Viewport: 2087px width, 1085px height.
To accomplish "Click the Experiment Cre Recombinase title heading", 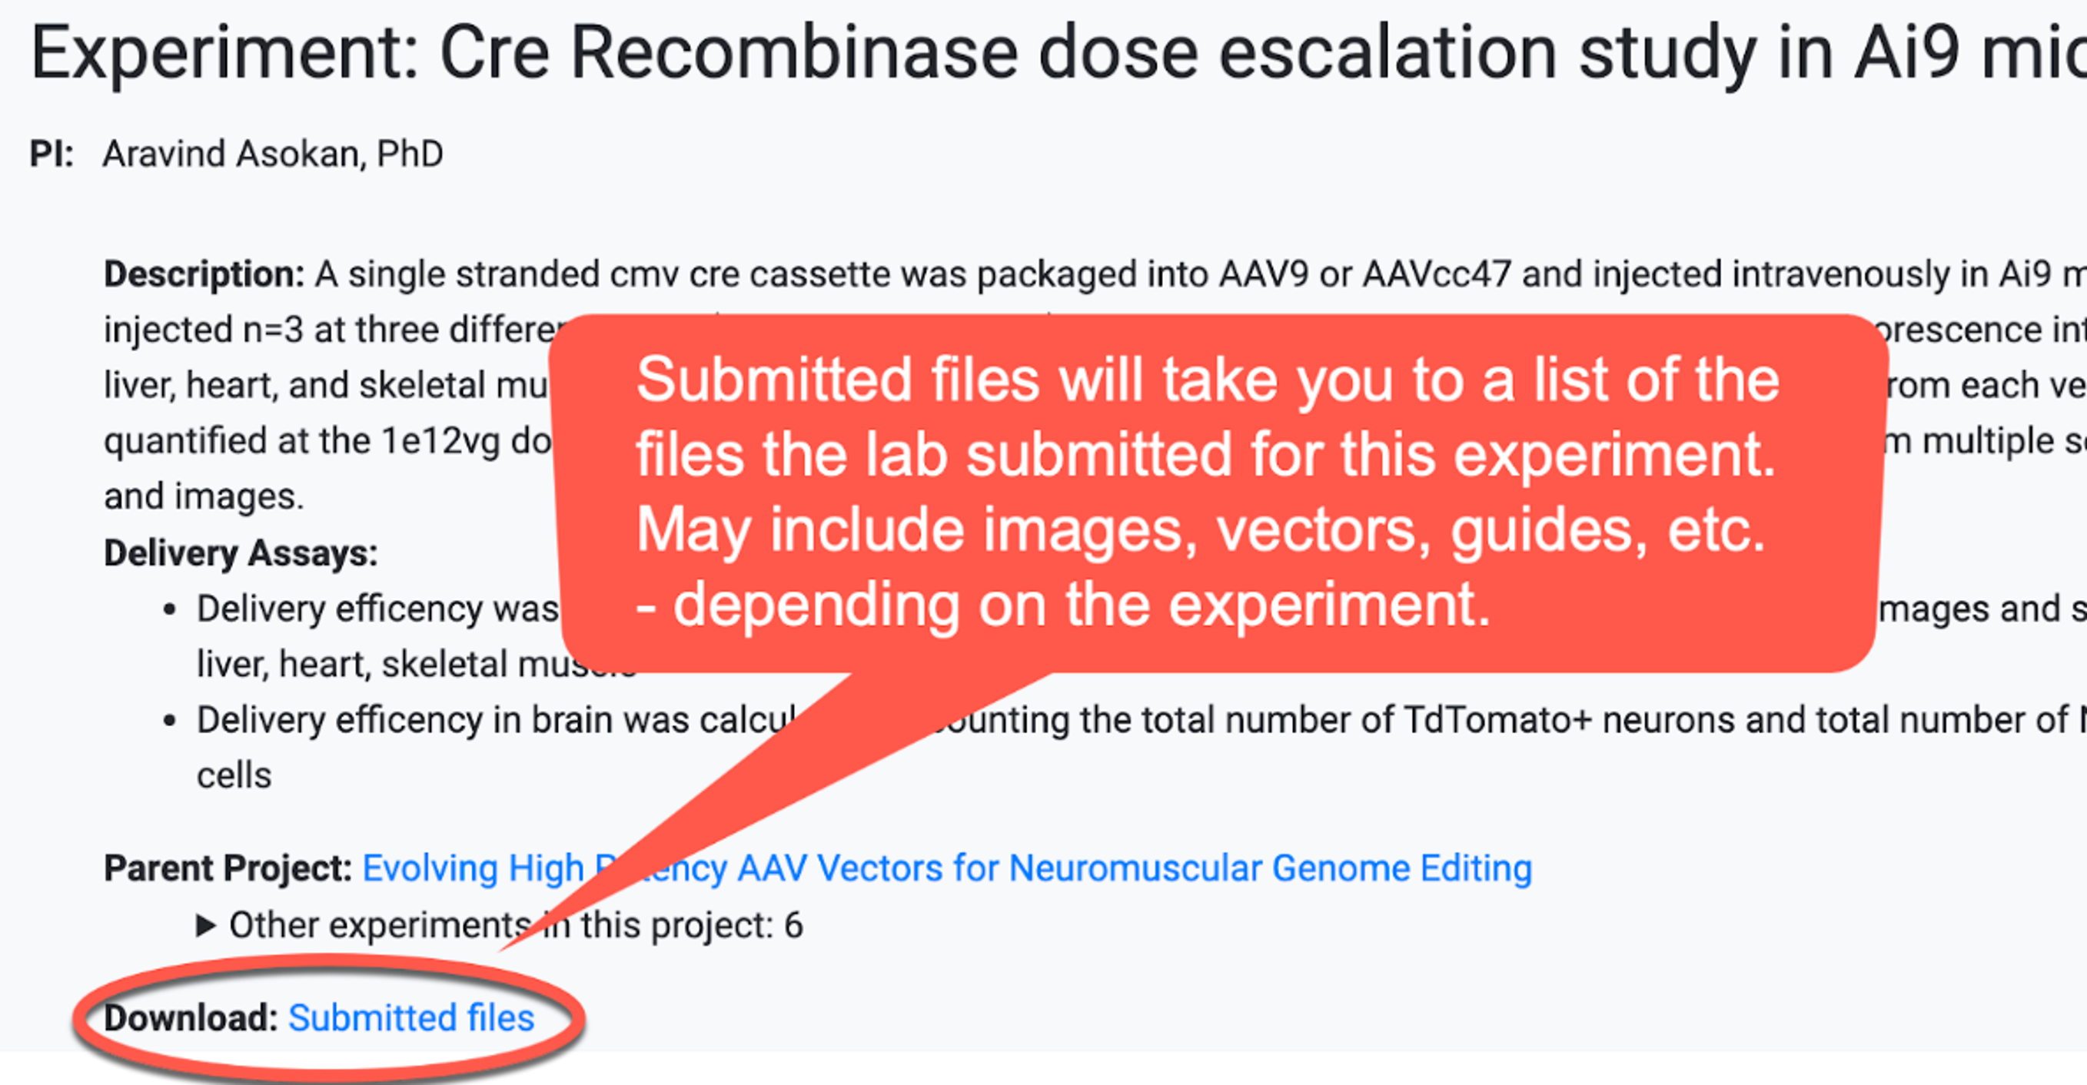I will coord(1053,54).
